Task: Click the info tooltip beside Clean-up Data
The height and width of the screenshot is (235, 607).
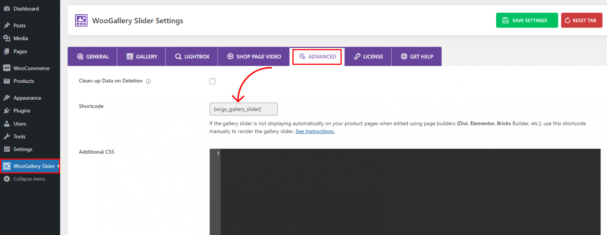Action: pyautogui.click(x=148, y=81)
